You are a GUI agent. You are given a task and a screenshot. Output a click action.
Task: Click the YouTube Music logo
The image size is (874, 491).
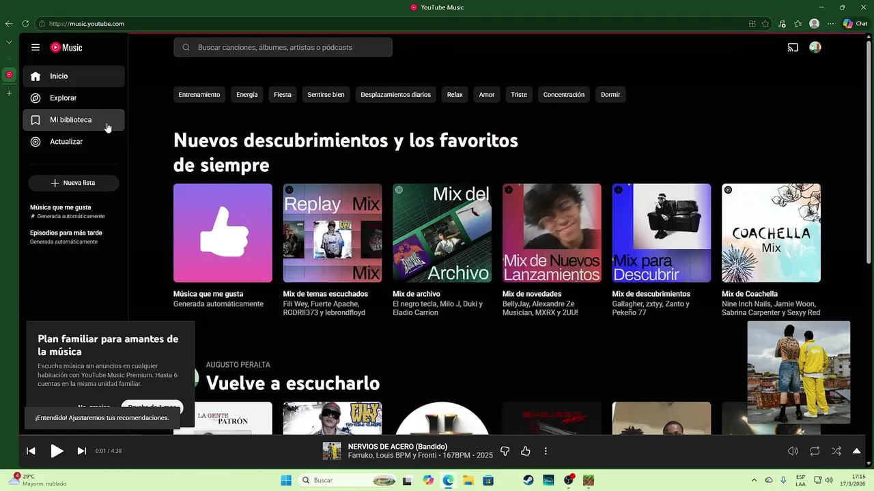tap(66, 48)
